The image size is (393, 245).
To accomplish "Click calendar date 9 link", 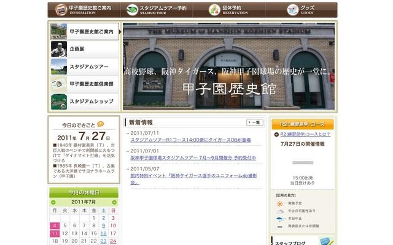I will coord(104,226).
